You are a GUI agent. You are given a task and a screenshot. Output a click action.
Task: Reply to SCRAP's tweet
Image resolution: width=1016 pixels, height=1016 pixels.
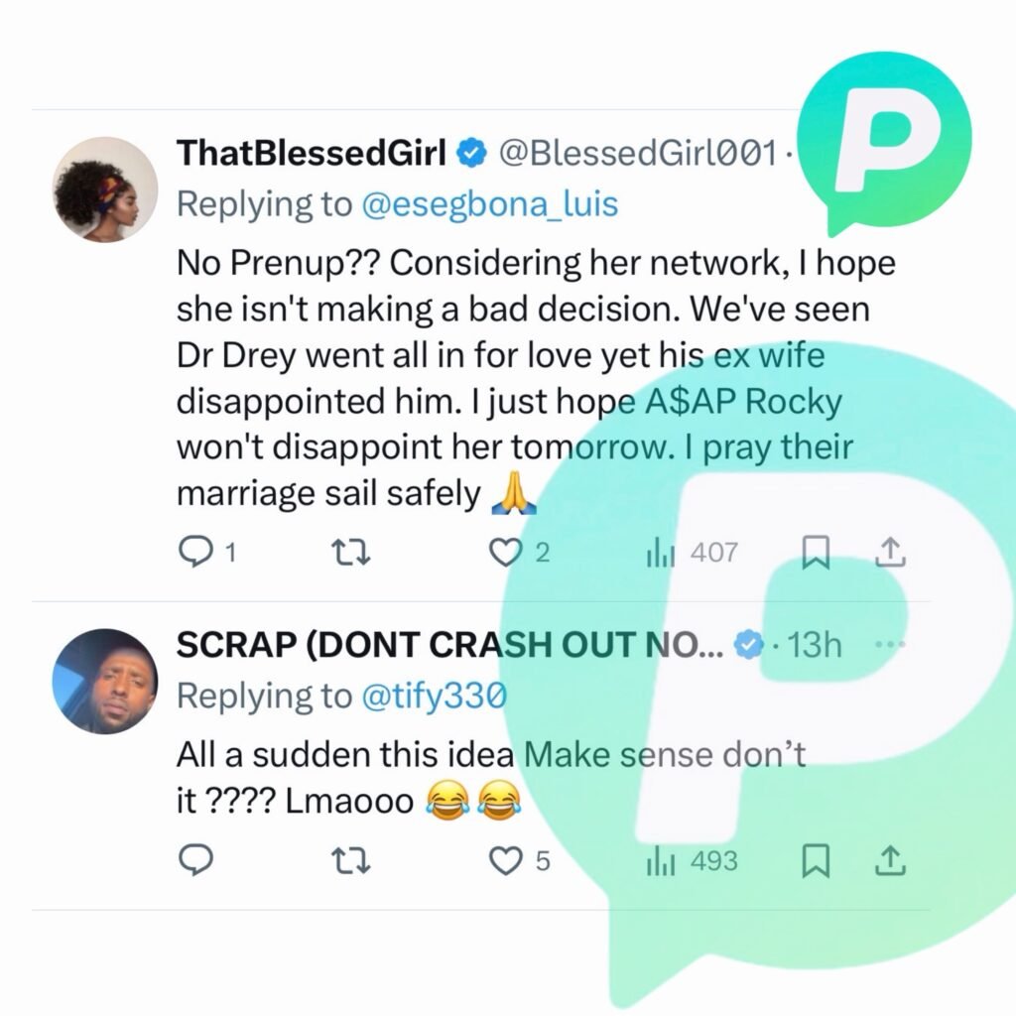pyautogui.click(x=195, y=860)
